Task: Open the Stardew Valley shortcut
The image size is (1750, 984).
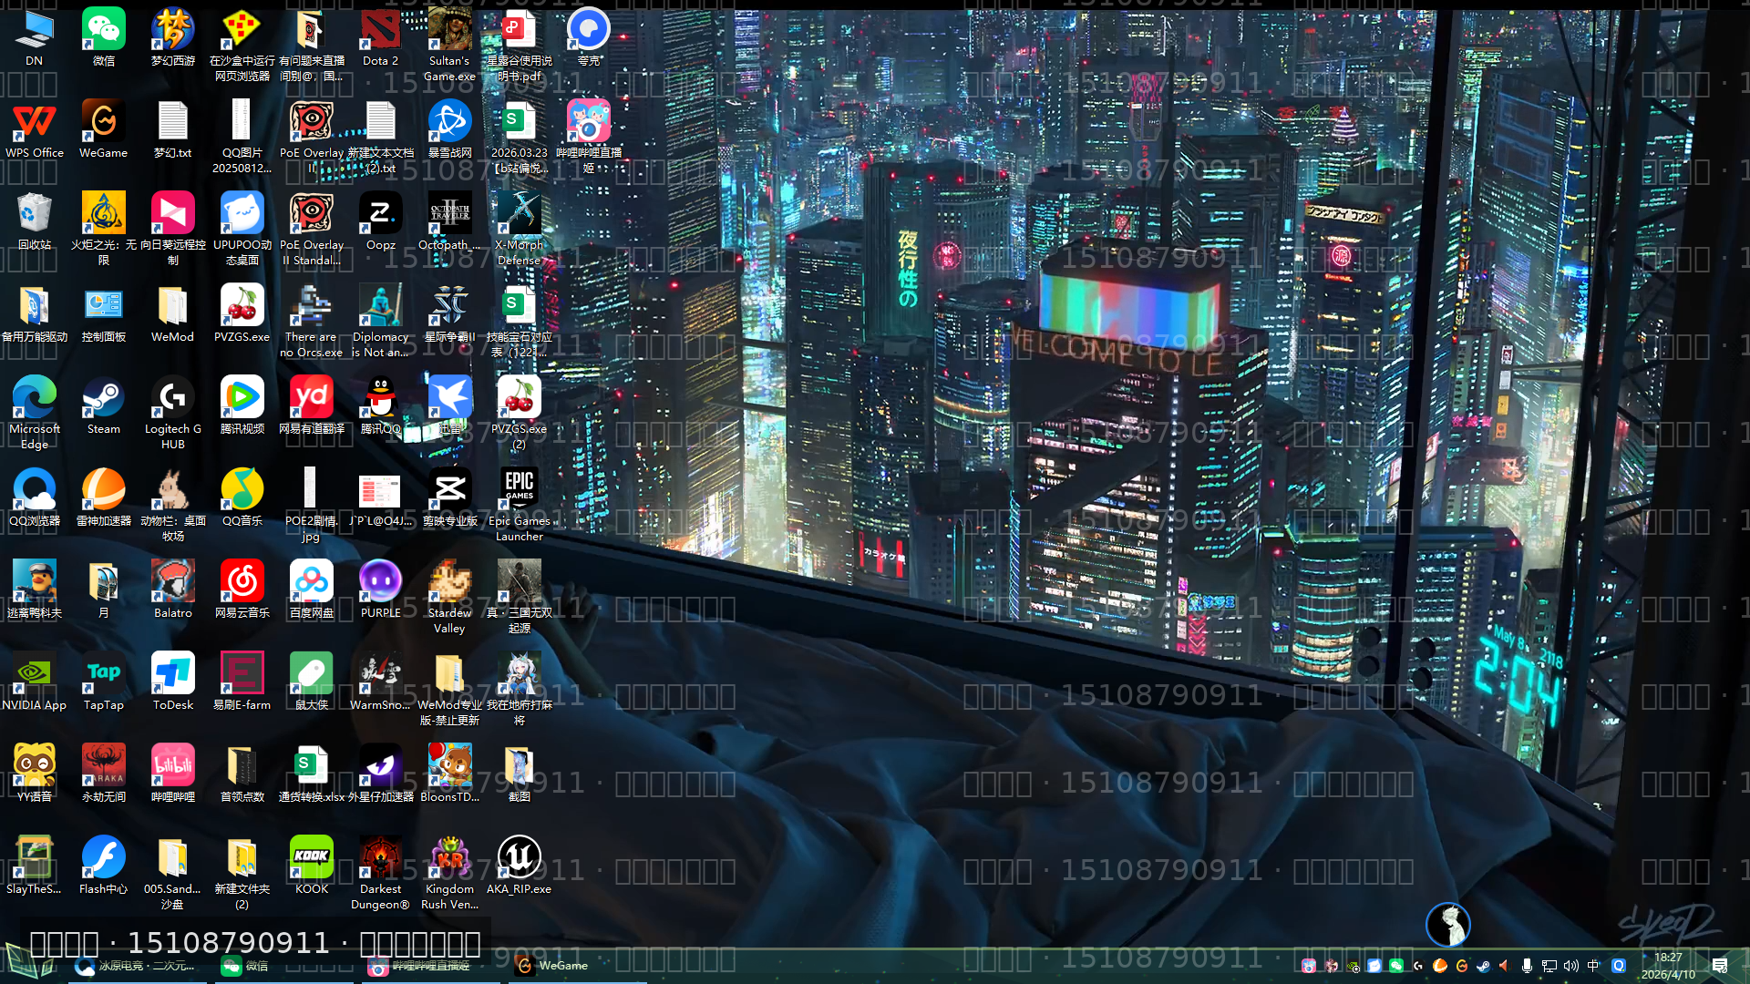Action: click(x=449, y=582)
